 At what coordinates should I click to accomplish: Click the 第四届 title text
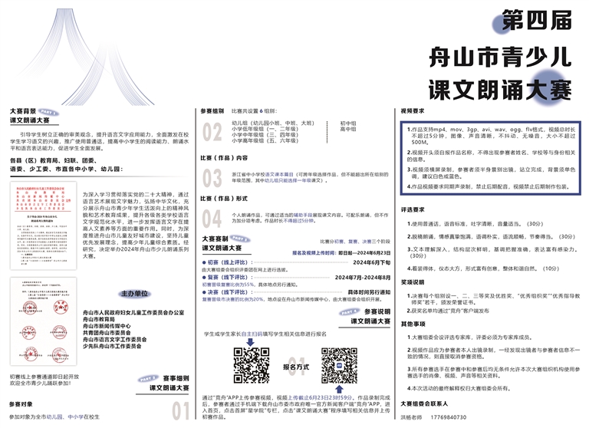[537, 20]
